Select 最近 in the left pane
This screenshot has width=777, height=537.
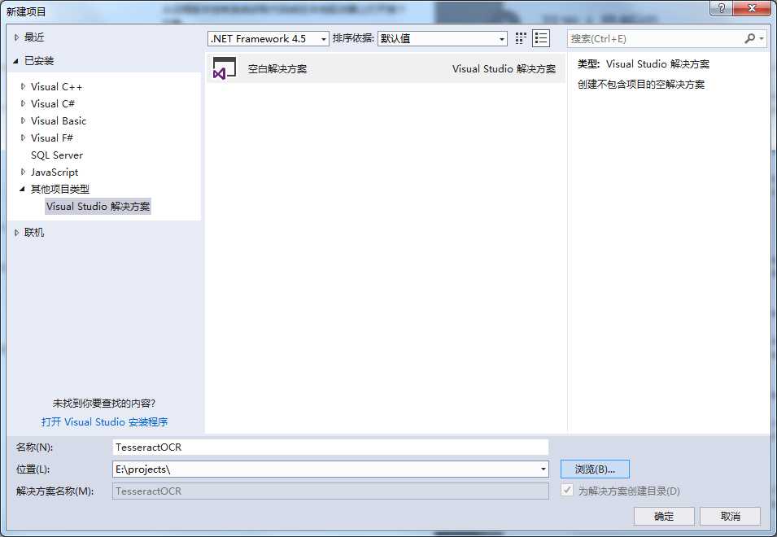click(x=34, y=37)
